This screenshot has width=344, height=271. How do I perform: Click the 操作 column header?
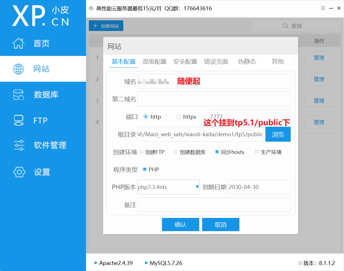[319, 41]
